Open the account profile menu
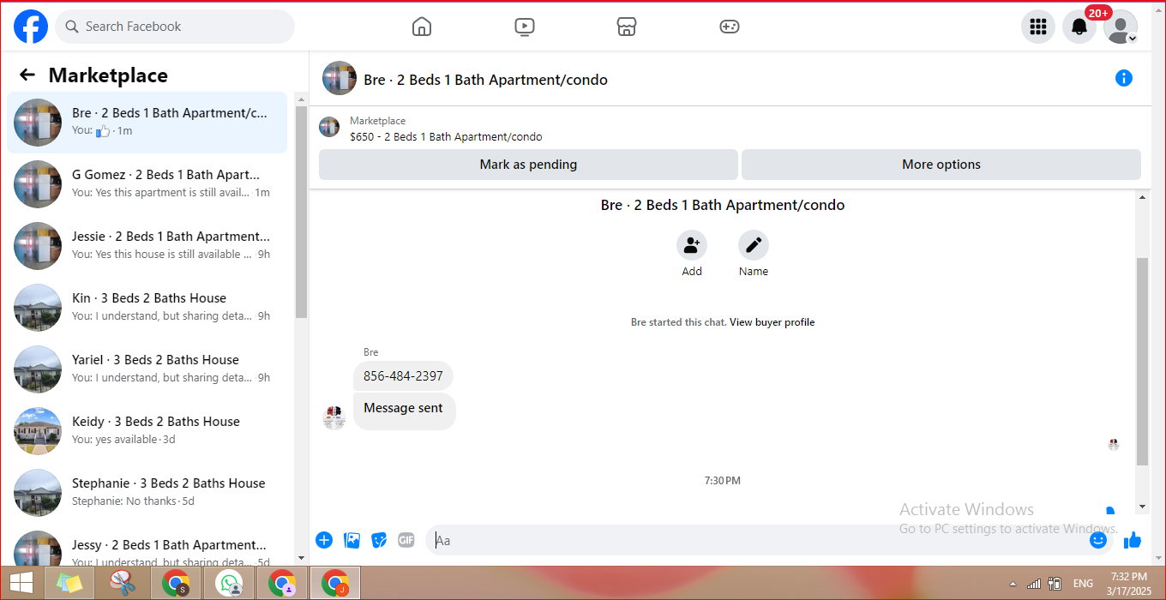The height and width of the screenshot is (600, 1166). click(x=1121, y=27)
